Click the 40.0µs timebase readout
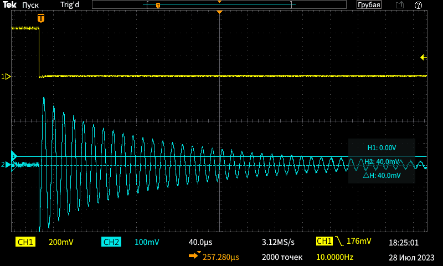Viewport: 443px width, 266px height. pos(200,242)
